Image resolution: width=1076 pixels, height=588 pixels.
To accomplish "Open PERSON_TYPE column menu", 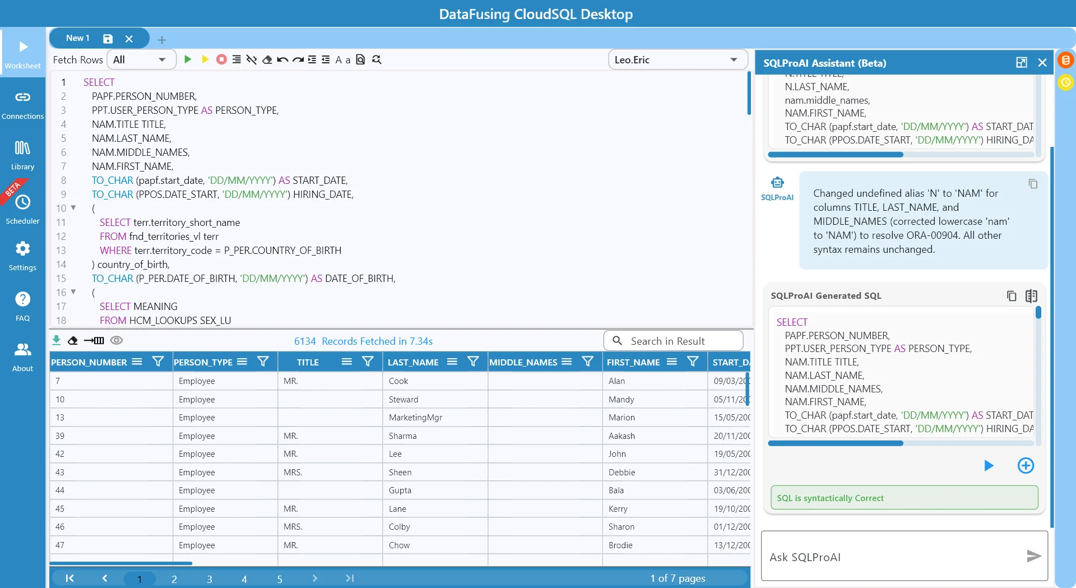I will tap(242, 362).
